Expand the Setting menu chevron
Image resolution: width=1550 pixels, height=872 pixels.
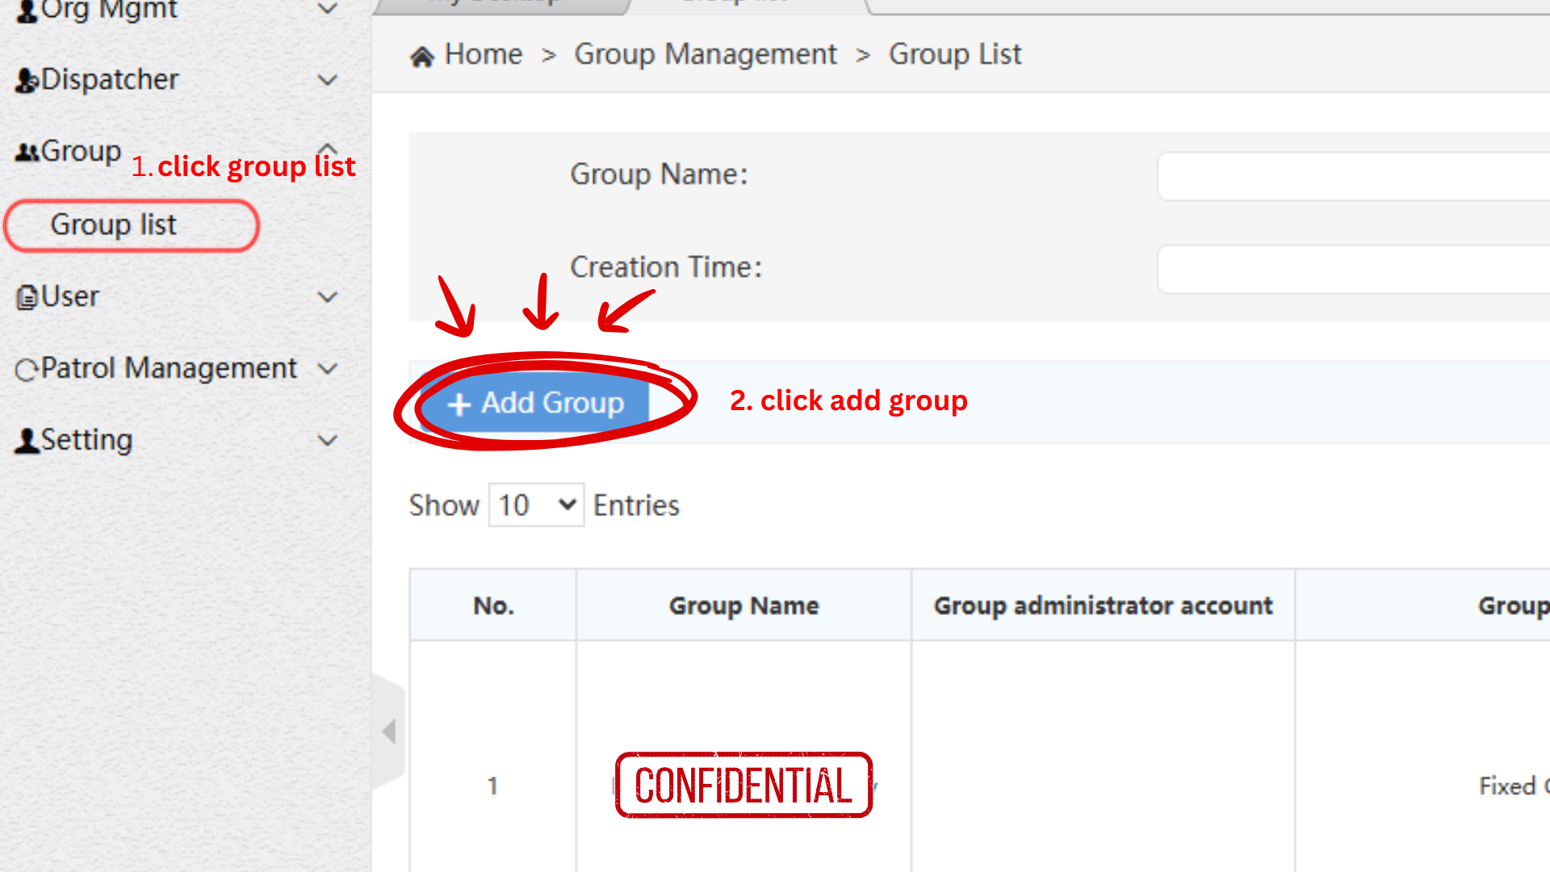[328, 440]
